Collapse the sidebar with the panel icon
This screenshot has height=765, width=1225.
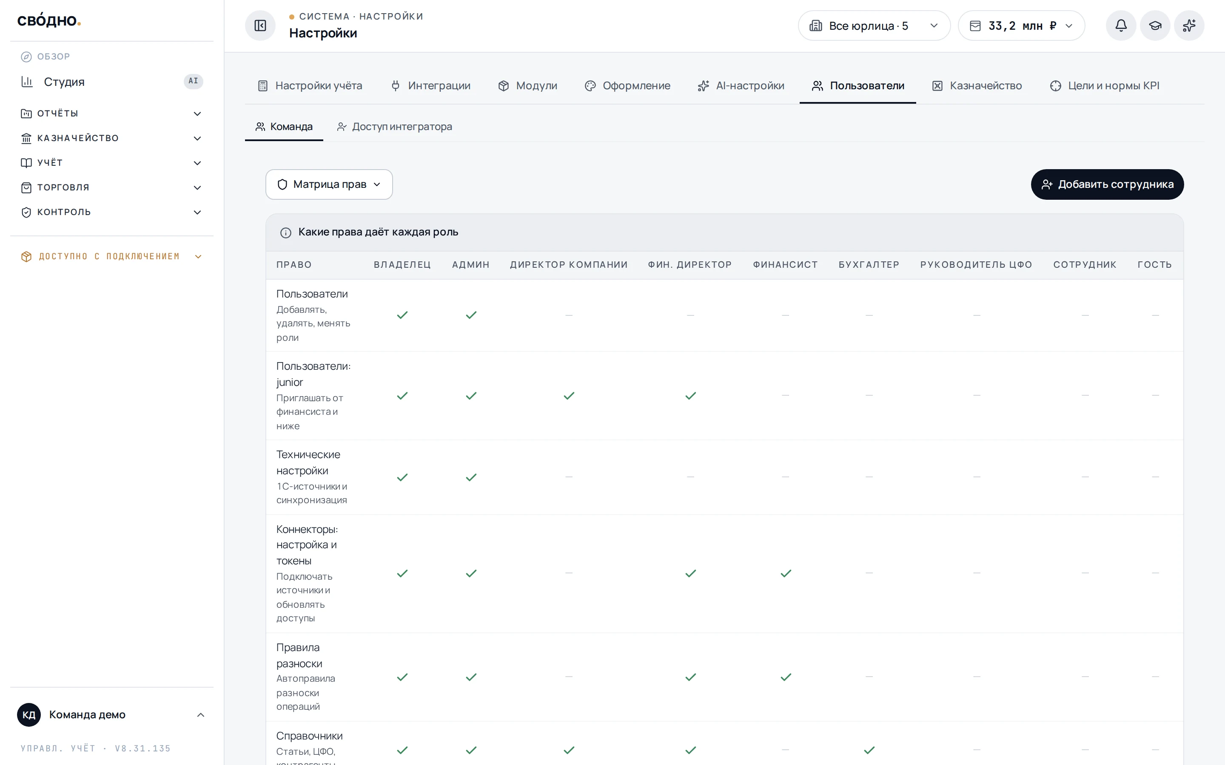click(260, 25)
